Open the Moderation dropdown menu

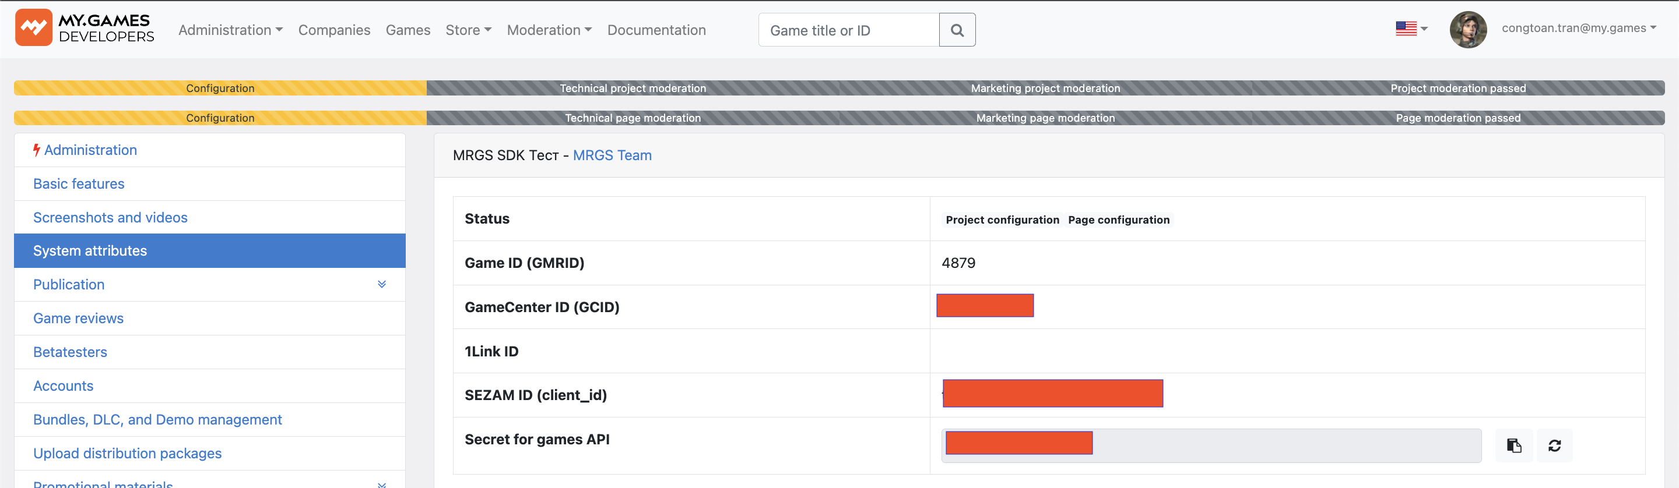pyautogui.click(x=549, y=30)
